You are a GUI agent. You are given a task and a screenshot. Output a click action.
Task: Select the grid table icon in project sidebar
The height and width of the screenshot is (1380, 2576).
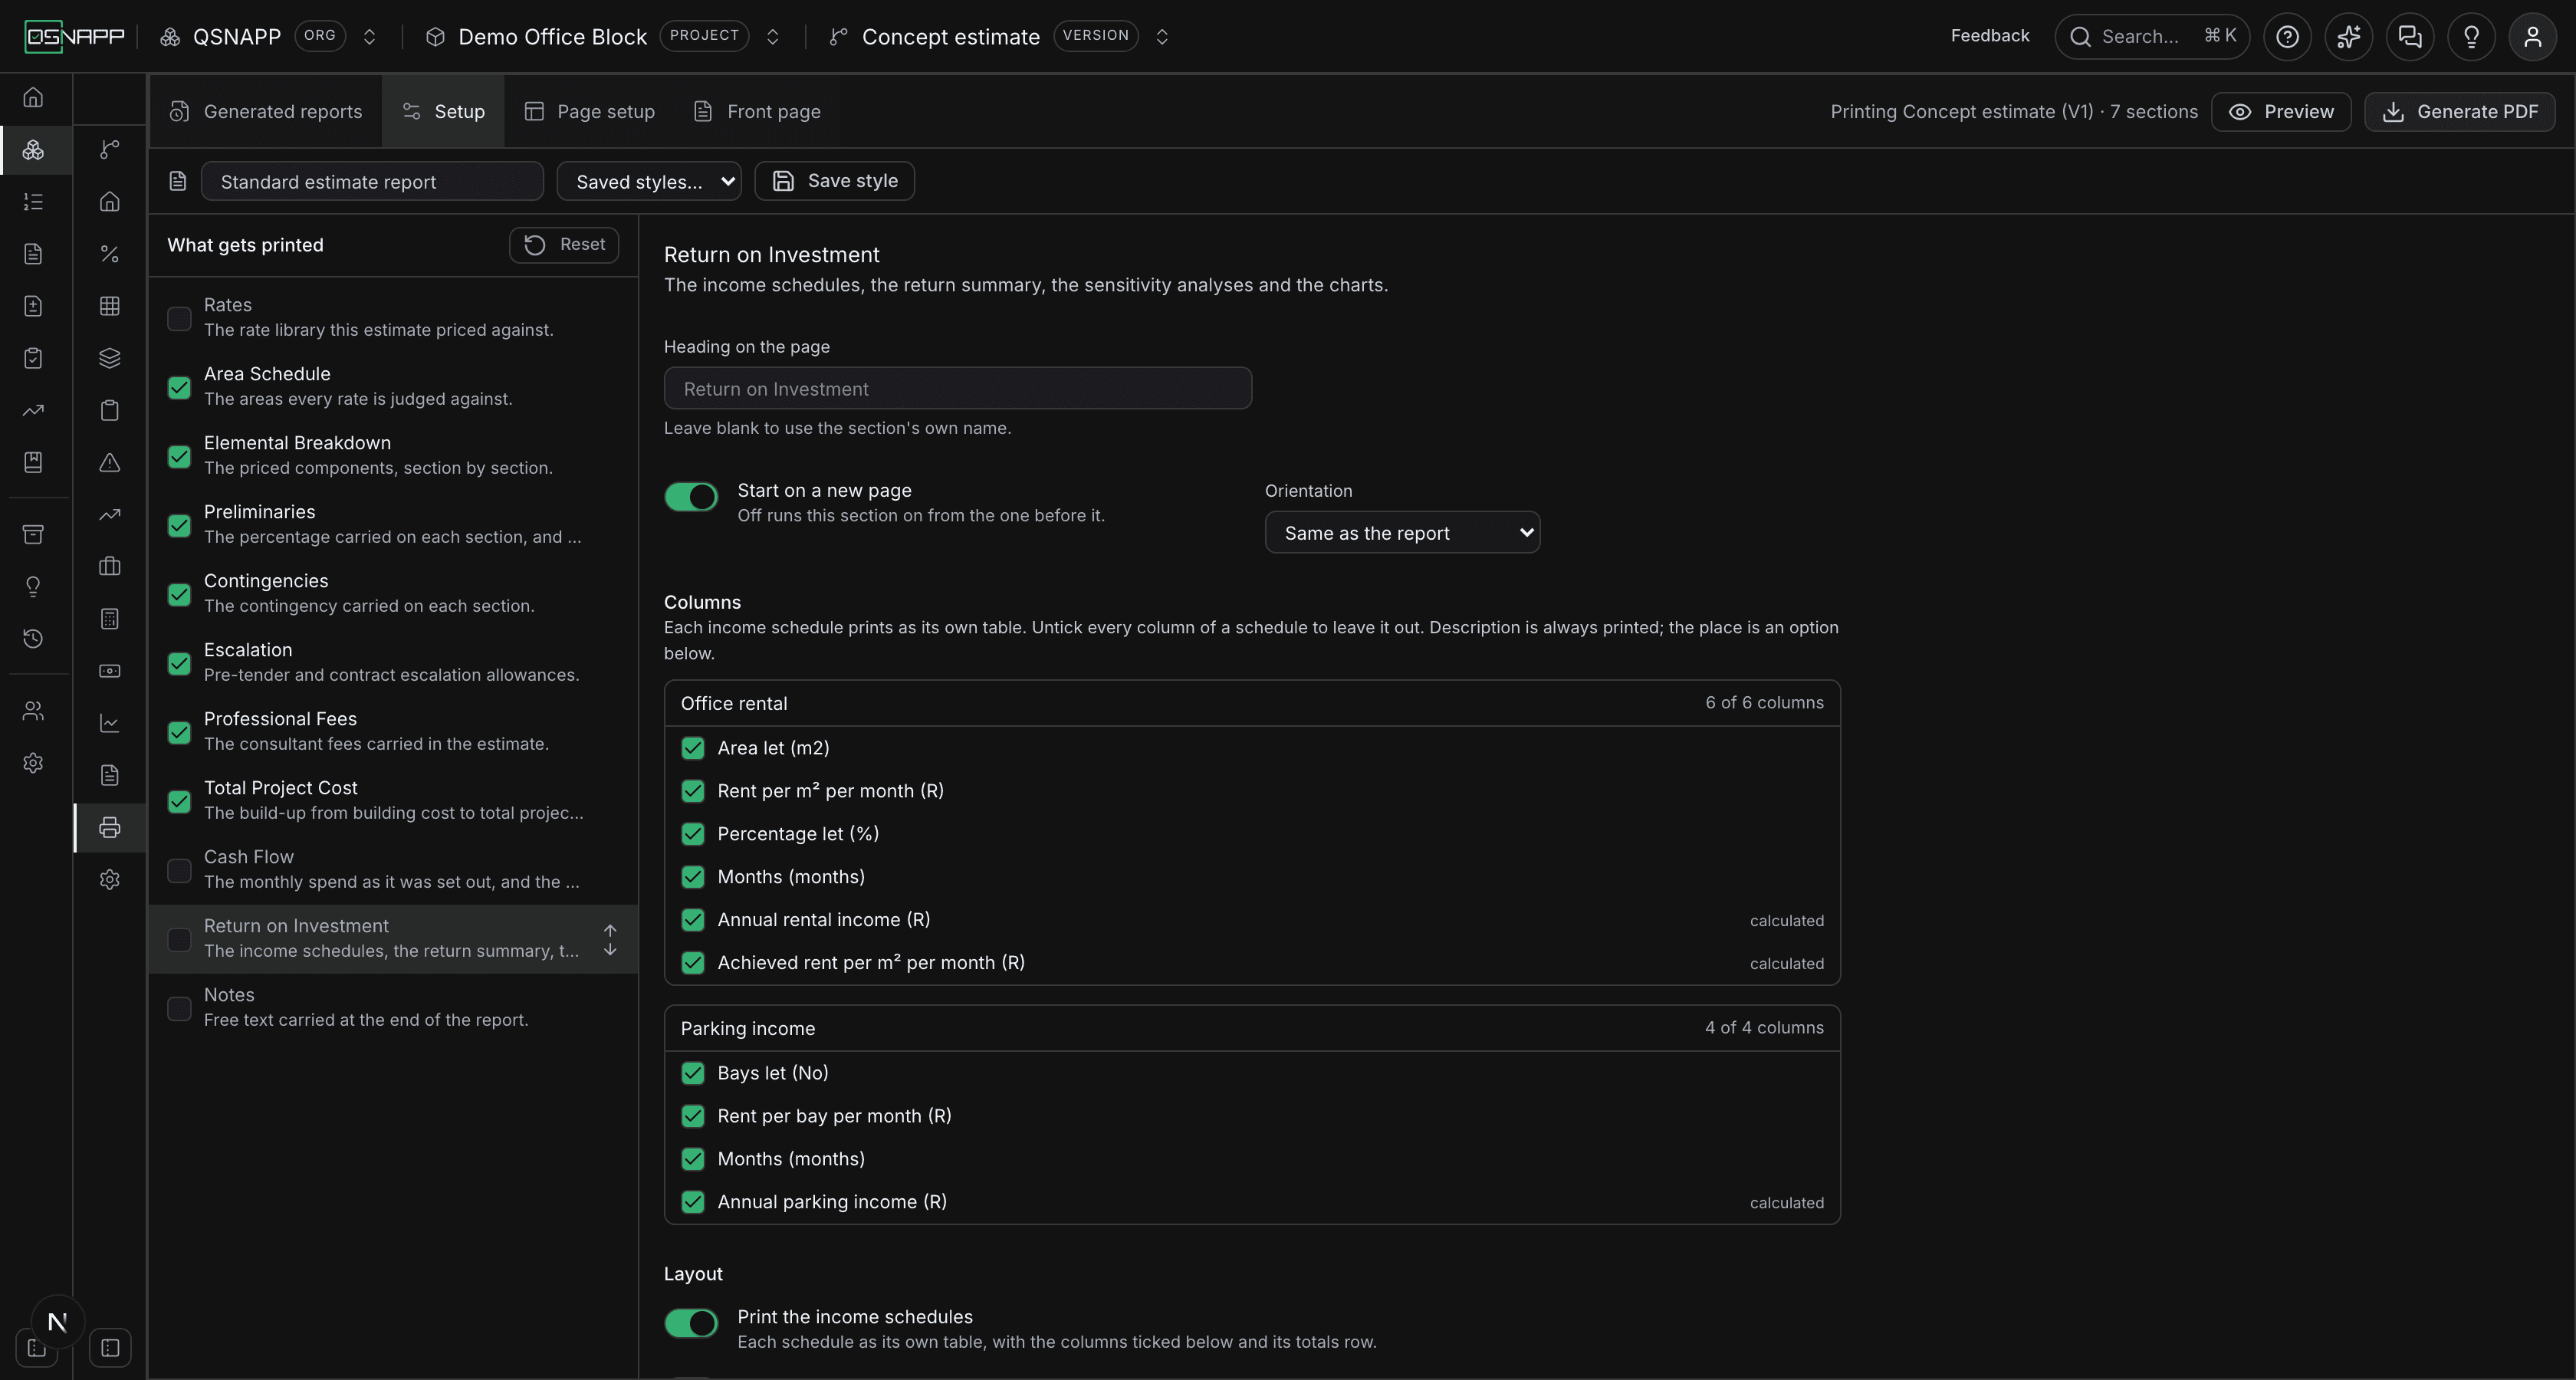110,306
